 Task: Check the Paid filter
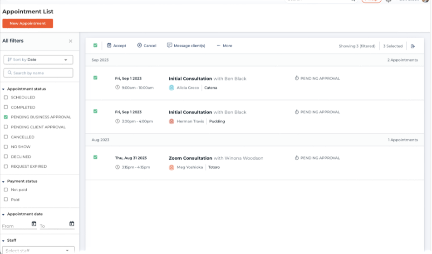click(6, 200)
